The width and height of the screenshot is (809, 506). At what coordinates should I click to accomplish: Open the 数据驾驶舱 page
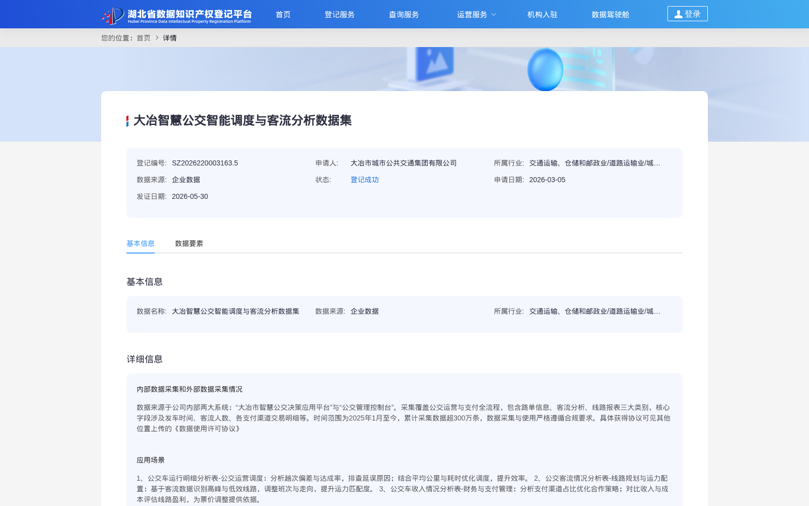click(x=611, y=15)
